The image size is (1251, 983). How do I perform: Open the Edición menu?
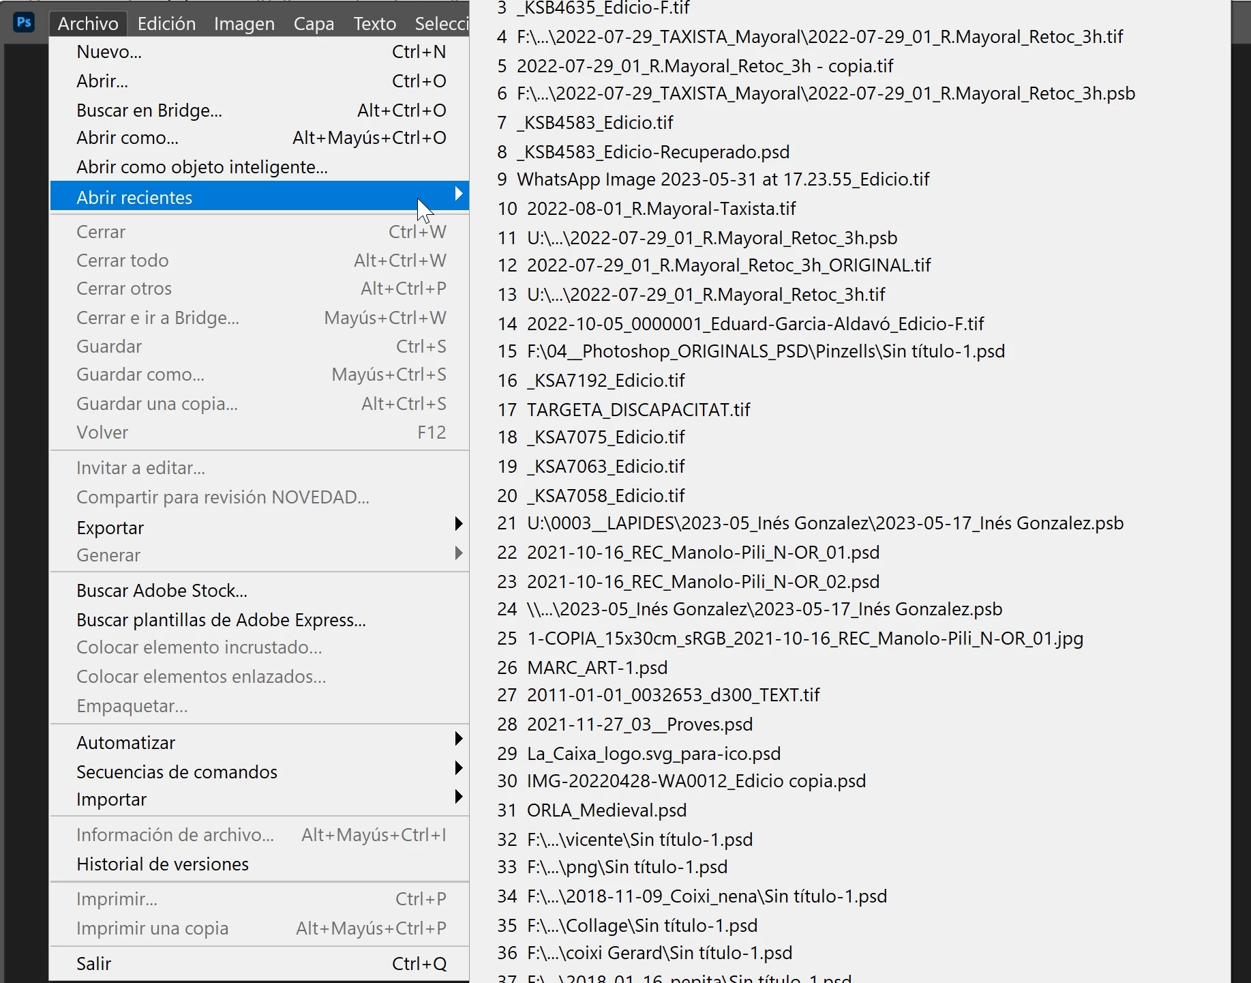click(166, 23)
